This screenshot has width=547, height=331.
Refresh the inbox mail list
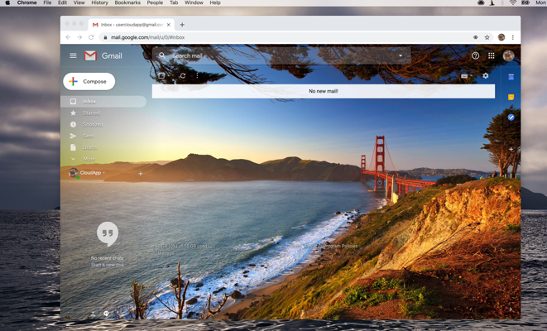[183, 75]
